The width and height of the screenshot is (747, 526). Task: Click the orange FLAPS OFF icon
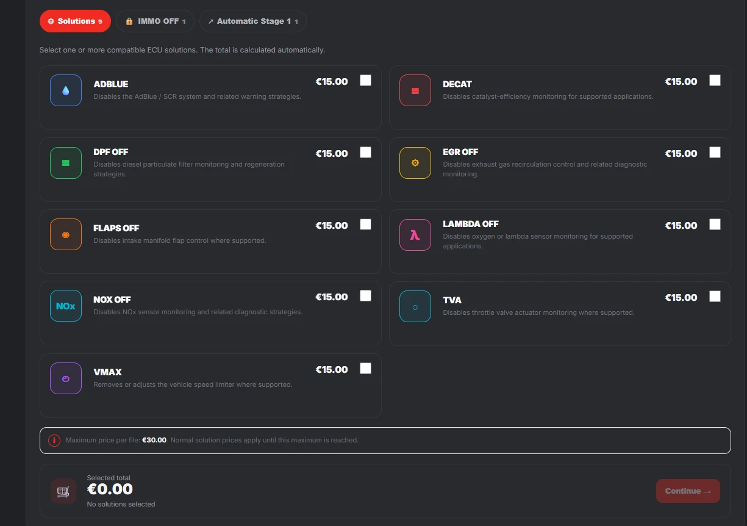[66, 234]
